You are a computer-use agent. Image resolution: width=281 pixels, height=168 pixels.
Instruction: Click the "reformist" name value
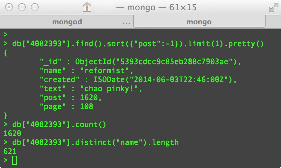point(104,71)
